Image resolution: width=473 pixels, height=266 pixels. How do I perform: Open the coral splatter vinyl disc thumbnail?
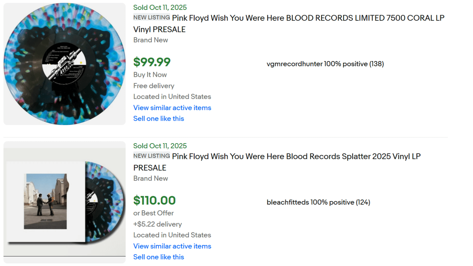click(x=64, y=64)
